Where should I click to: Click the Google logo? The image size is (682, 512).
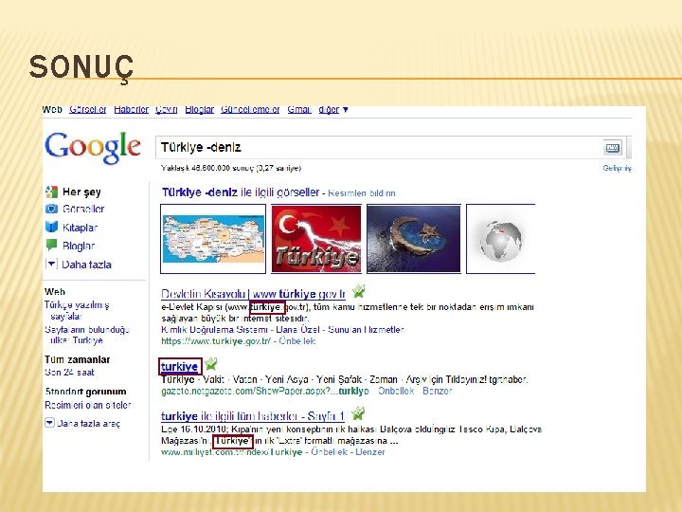[x=93, y=148]
